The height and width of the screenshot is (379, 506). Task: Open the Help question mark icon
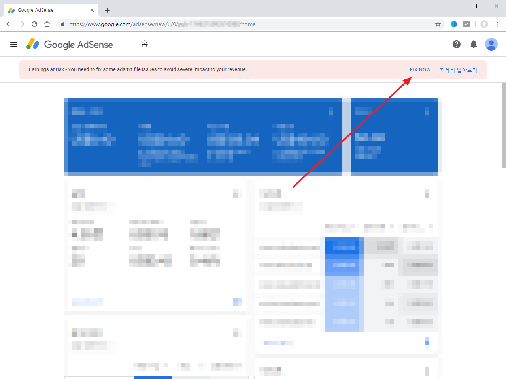coord(457,44)
